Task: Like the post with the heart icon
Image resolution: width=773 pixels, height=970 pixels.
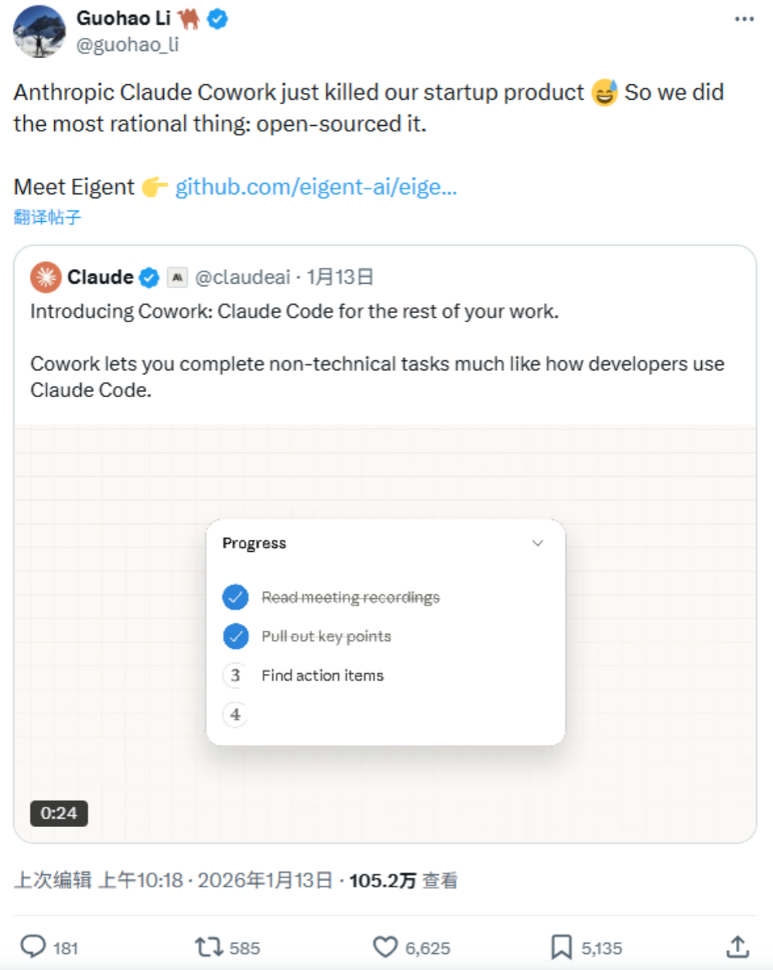Action: 385,947
